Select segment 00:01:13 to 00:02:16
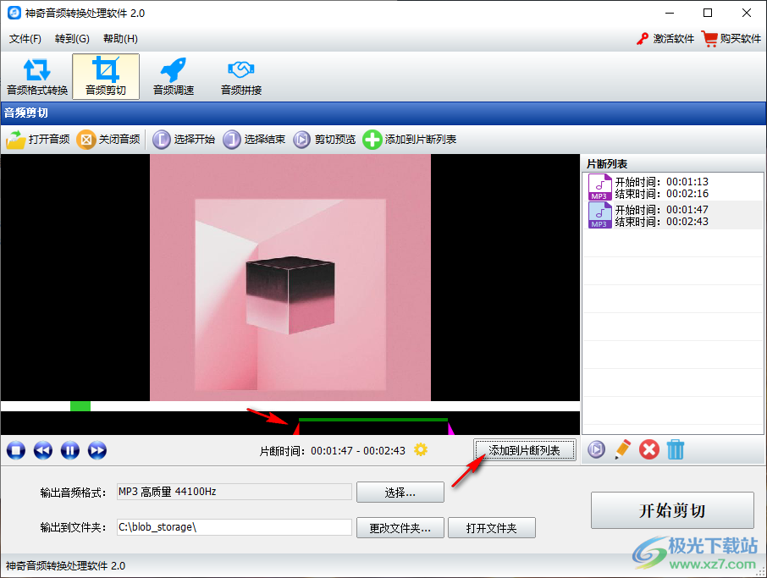This screenshot has width=767, height=578. pos(672,187)
